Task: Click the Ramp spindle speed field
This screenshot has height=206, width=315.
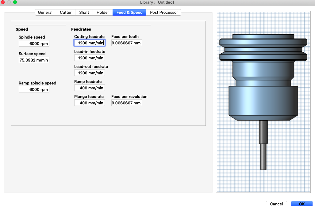Action: point(34,89)
